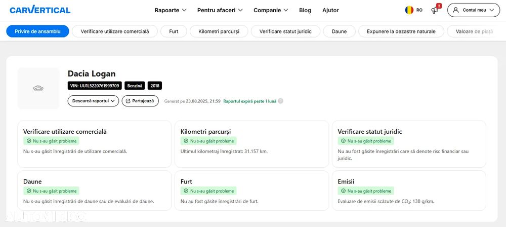Click the Romanian flag language icon
Image resolution: width=506 pixels, height=227 pixels.
(x=409, y=10)
